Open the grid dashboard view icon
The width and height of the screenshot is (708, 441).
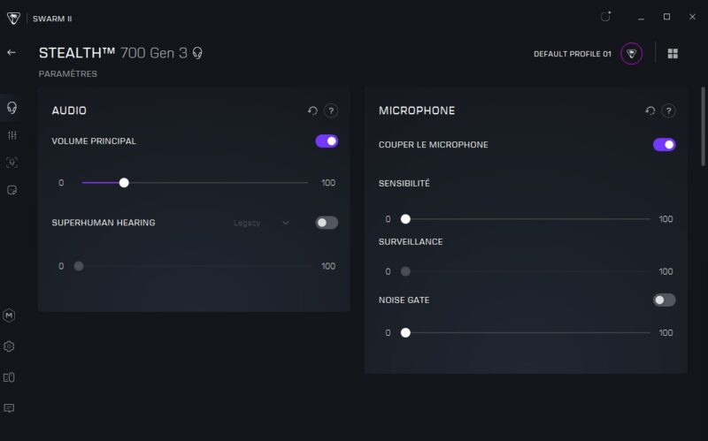(x=673, y=54)
